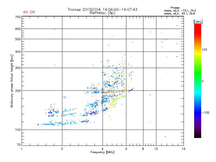Select the plot title 'Tromsø 20150104 14:06:00-14:07:43'
The image size is (216, 162).
(x=103, y=9)
